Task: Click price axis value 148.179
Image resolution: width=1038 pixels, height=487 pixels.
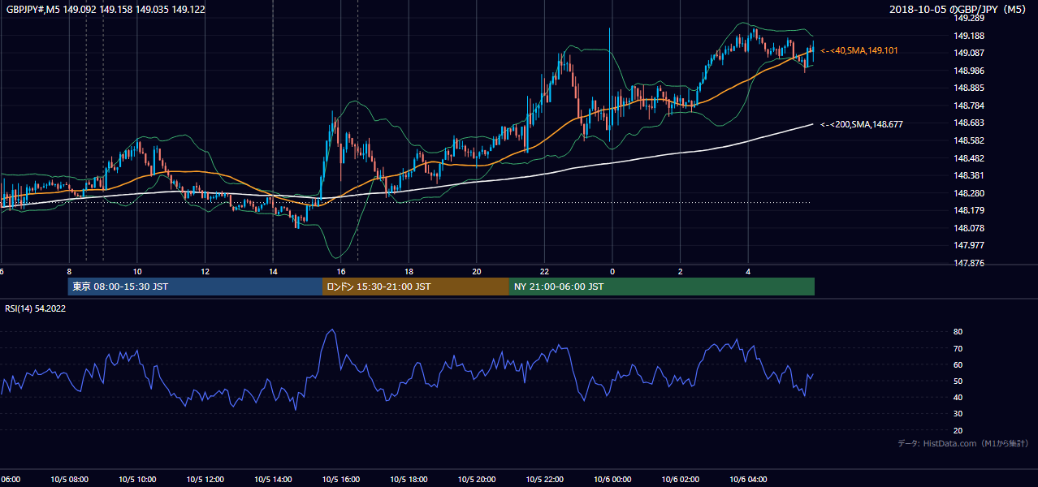Action: (967, 210)
